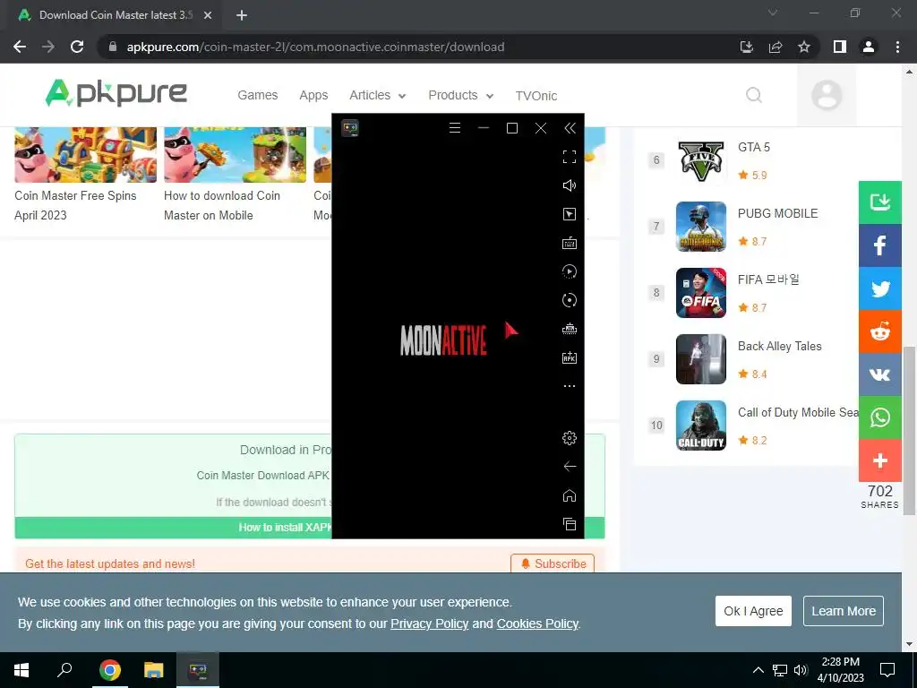Open the three-dots more tools icon
This screenshot has width=917, height=688.
coord(569,386)
